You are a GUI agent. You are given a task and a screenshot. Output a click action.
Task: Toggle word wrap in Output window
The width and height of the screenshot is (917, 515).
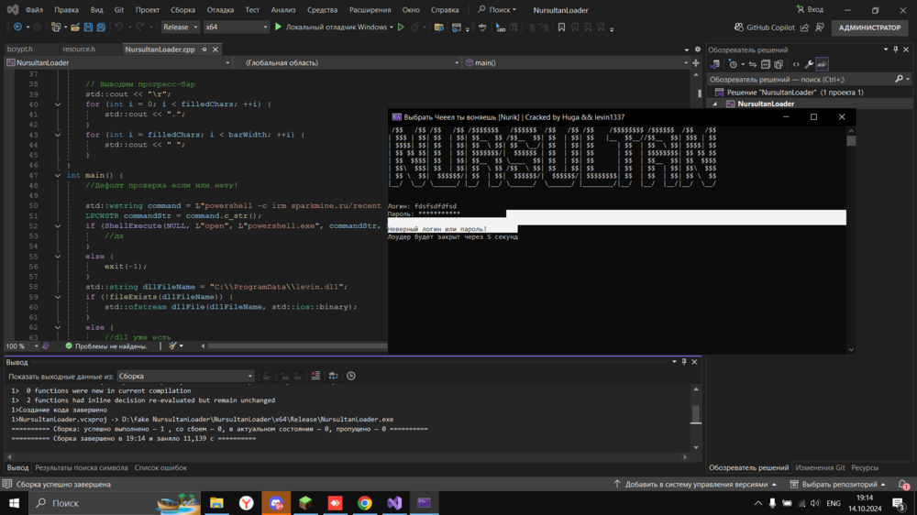pos(334,376)
